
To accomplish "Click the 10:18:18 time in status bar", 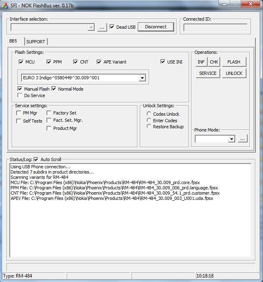I will 205,276.
